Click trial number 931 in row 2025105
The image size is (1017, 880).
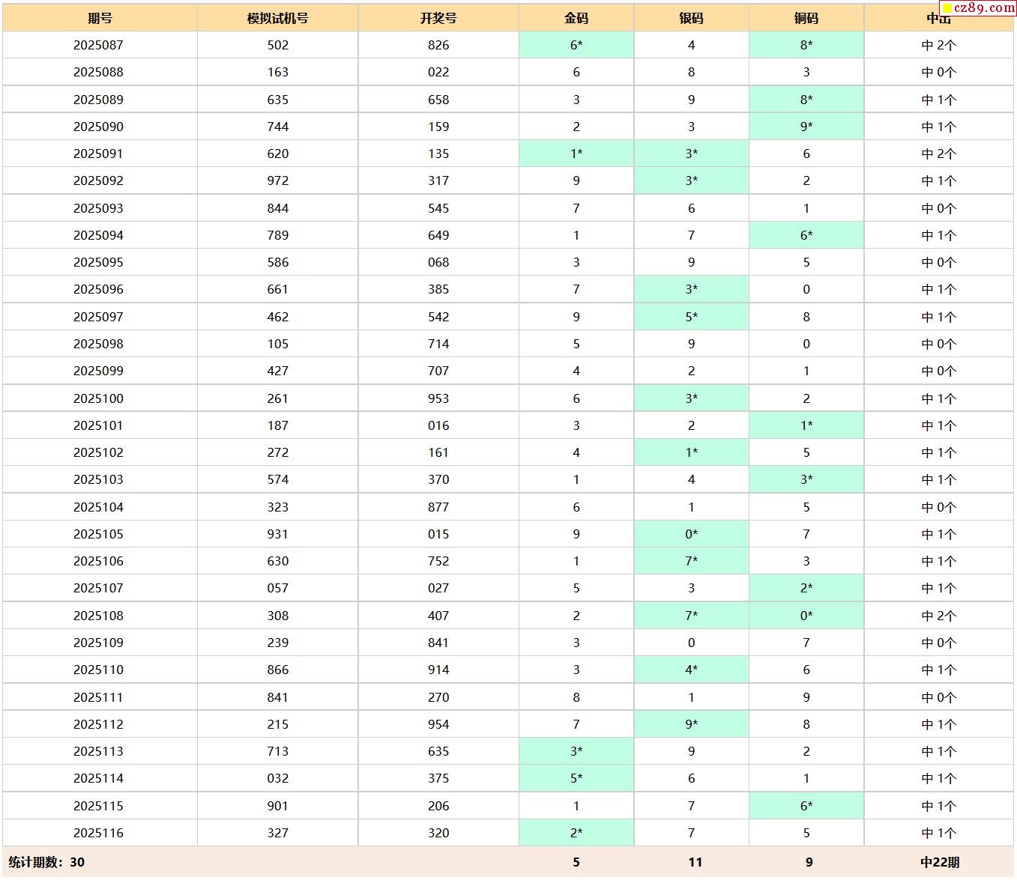pos(278,534)
